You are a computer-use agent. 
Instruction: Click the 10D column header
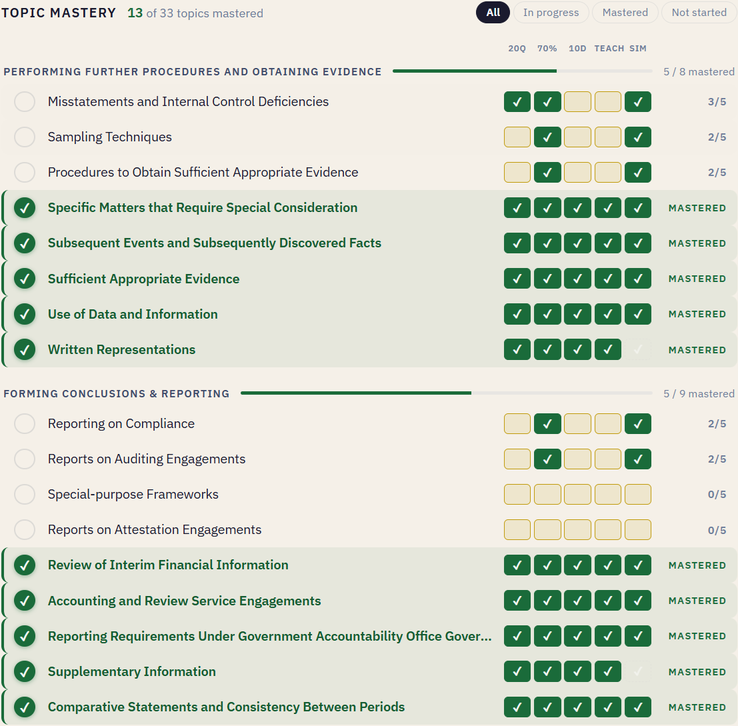click(x=577, y=49)
